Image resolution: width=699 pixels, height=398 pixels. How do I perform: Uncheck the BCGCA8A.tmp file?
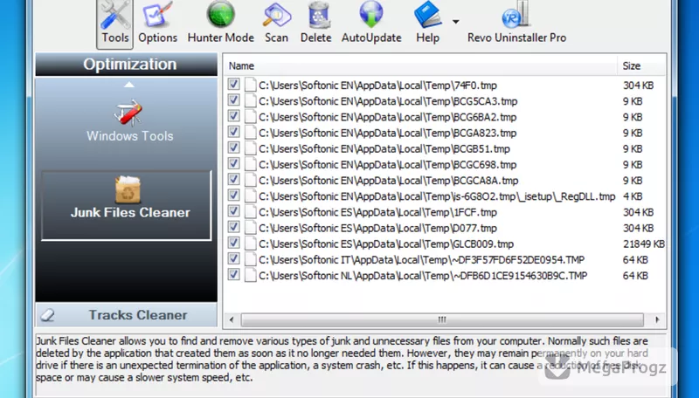point(233,180)
